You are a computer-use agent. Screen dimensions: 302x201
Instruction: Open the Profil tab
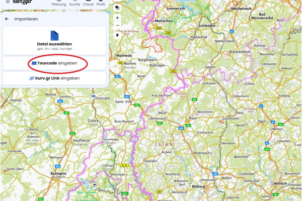pos(101,4)
